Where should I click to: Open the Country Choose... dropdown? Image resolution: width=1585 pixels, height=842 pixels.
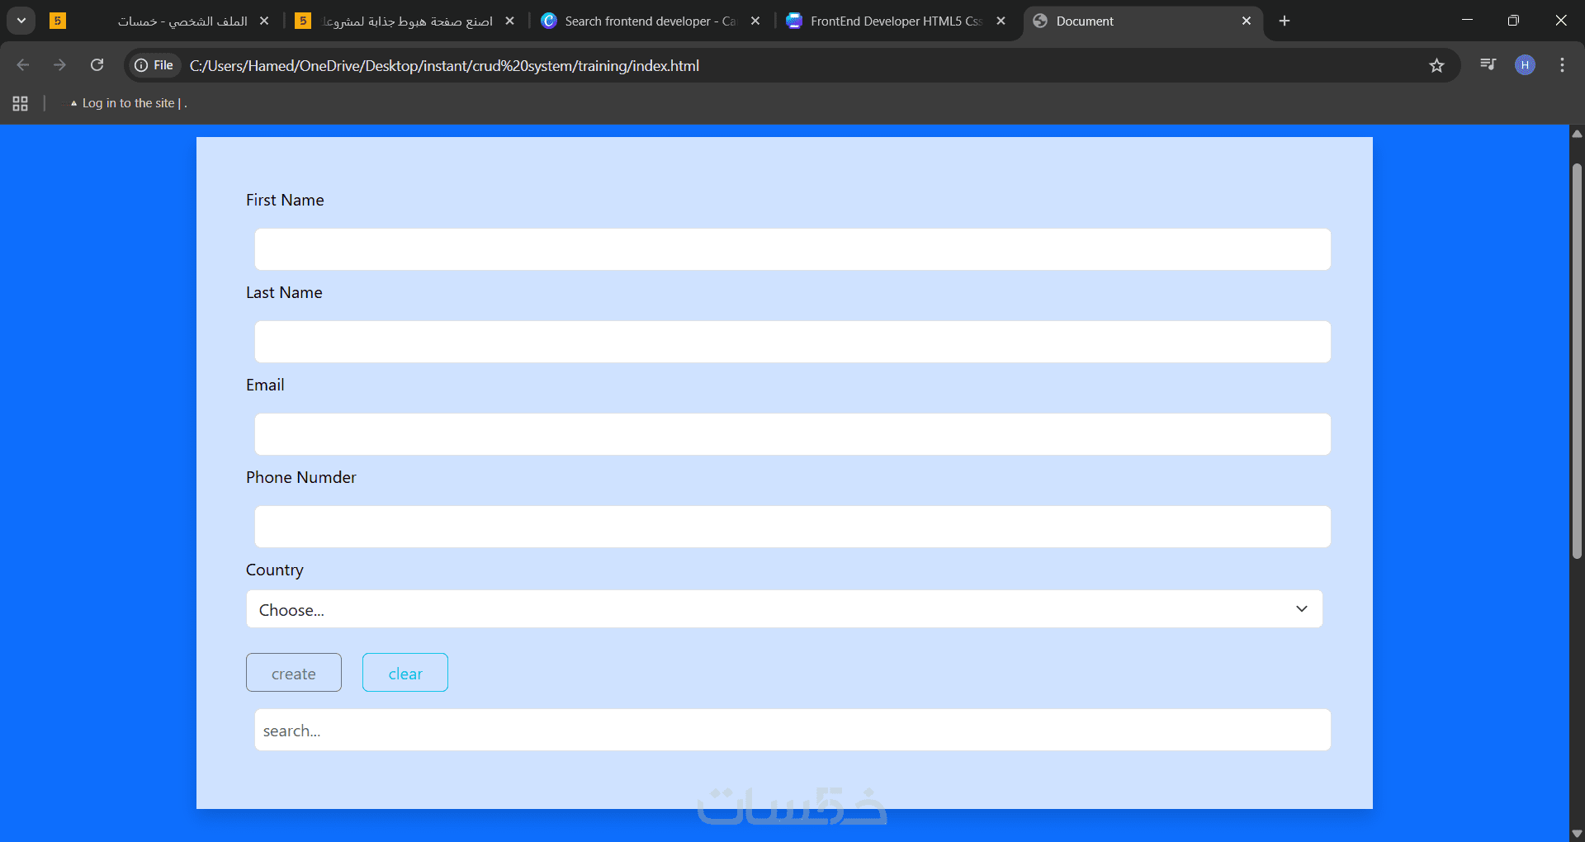point(784,609)
